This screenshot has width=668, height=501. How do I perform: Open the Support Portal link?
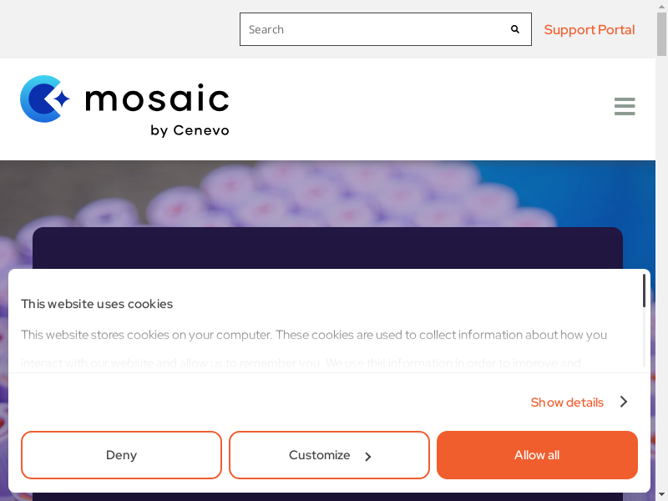click(589, 30)
